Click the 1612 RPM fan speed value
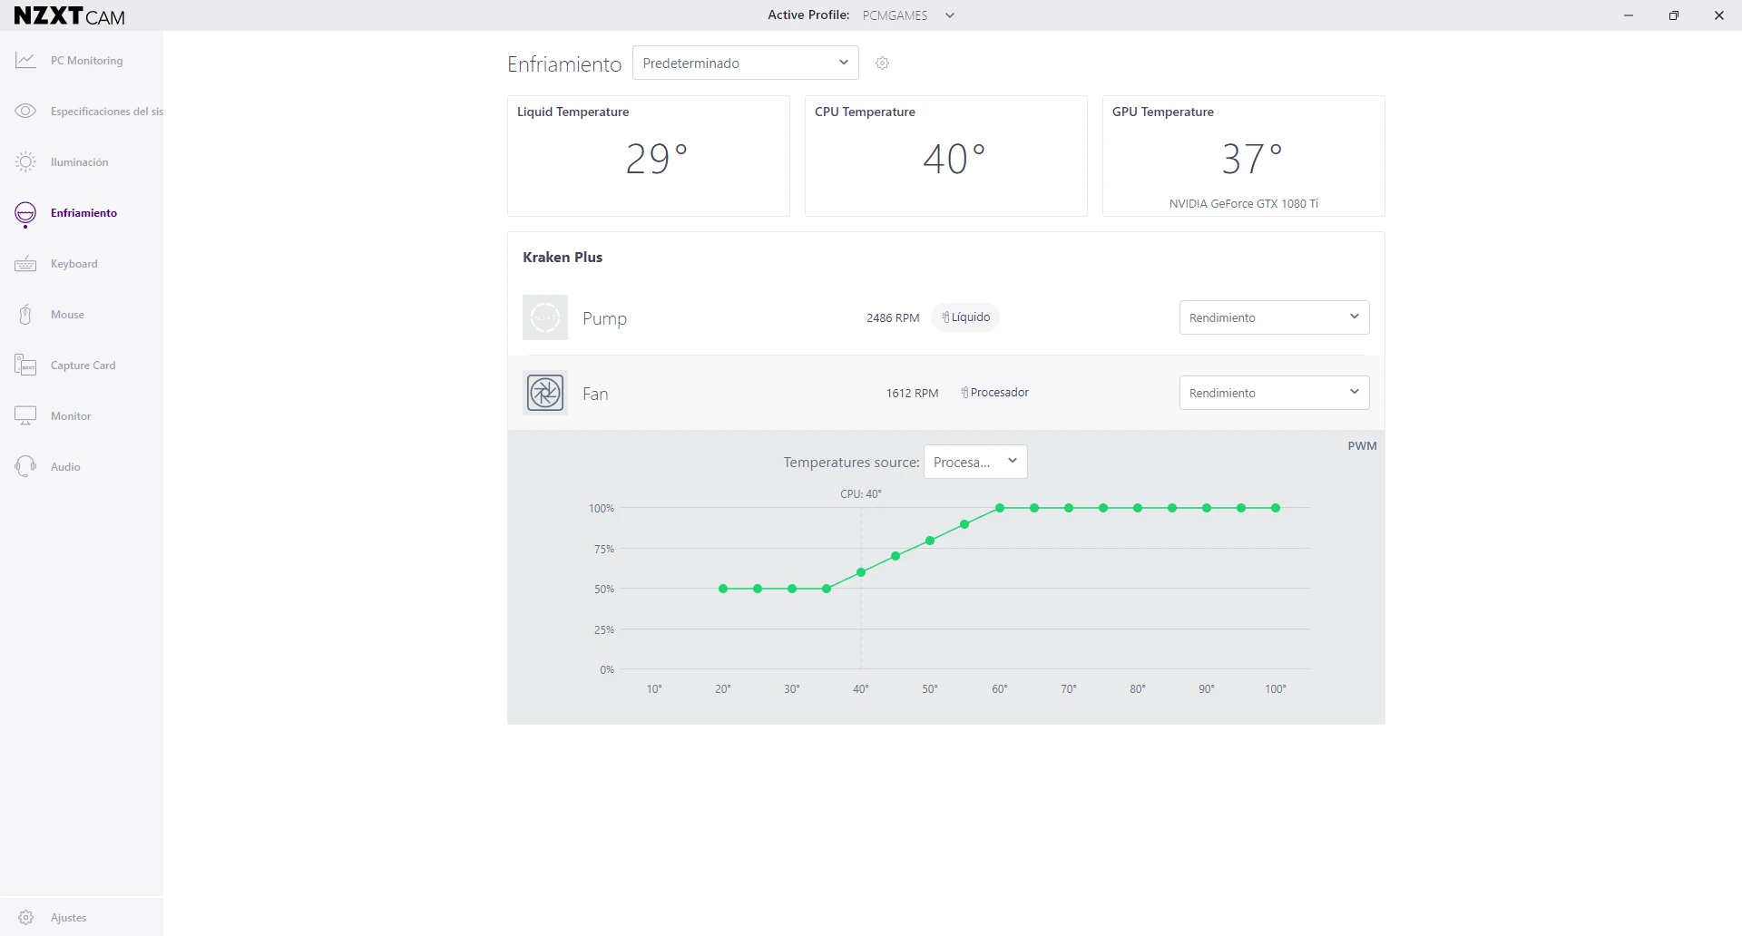 (912, 394)
